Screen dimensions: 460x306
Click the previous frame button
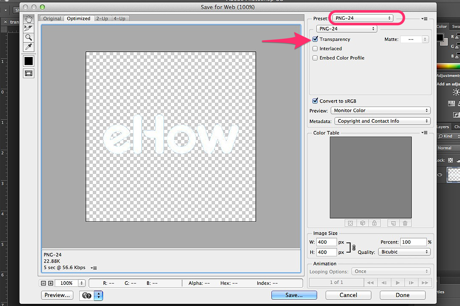[384, 283]
